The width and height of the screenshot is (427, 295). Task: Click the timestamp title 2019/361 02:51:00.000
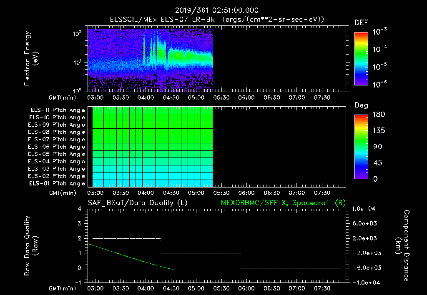click(216, 10)
